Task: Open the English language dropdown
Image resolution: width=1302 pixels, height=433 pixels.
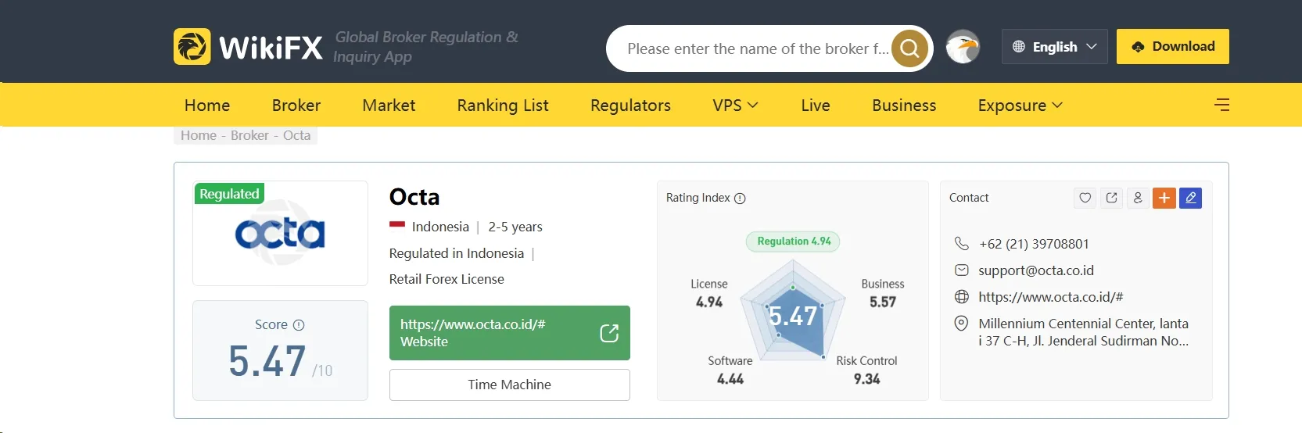Action: click(1055, 47)
